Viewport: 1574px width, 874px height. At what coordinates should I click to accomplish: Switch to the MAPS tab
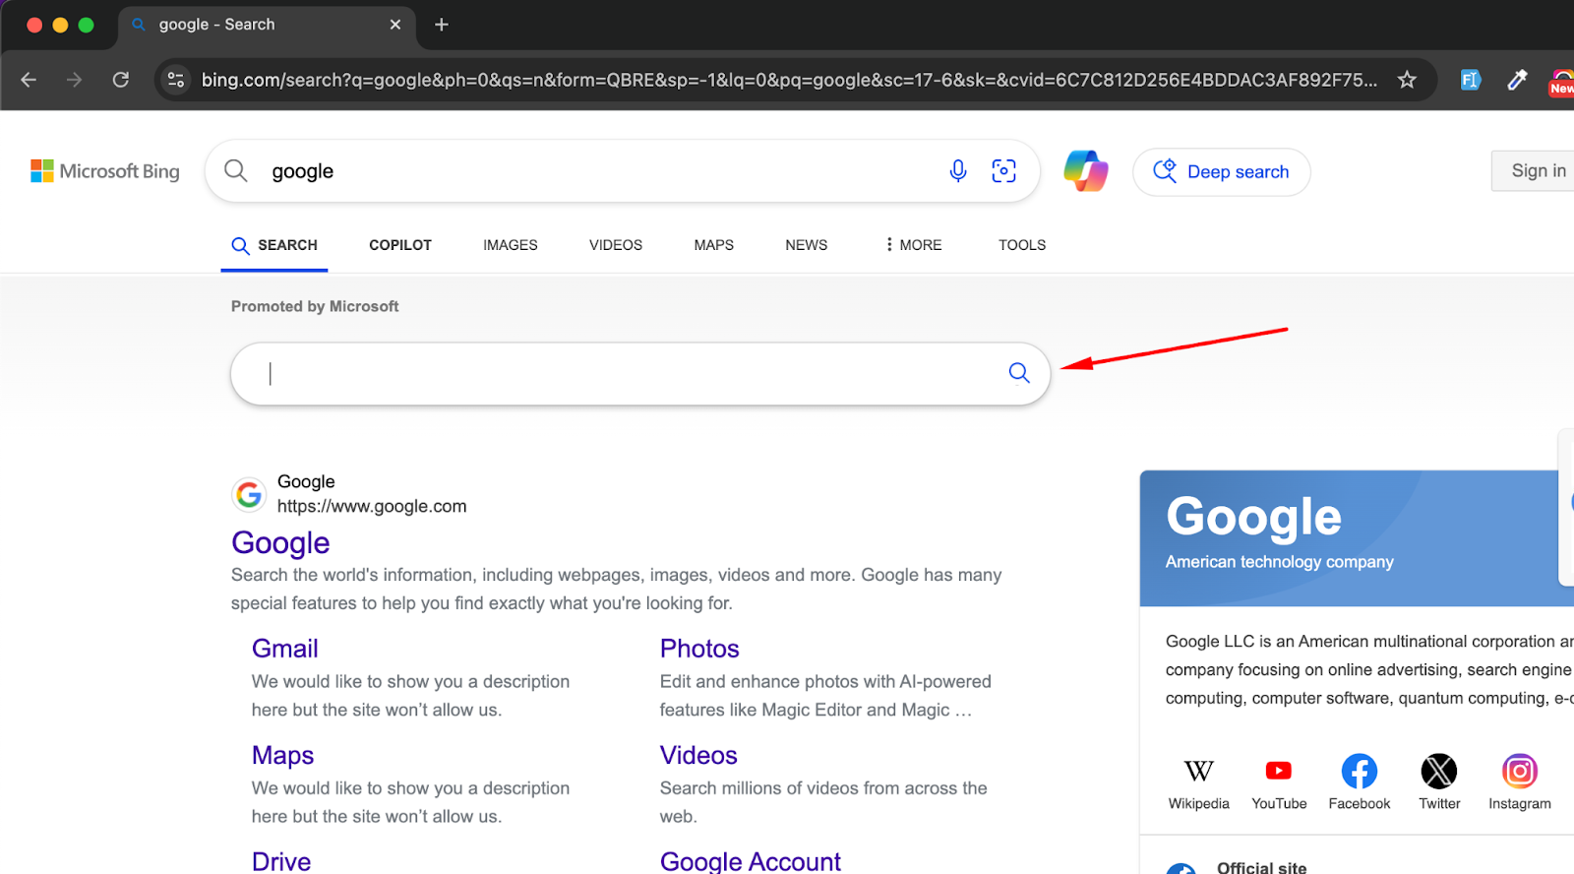coord(714,245)
